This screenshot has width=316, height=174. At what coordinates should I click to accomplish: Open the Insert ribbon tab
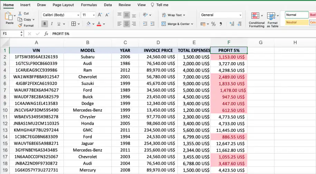tap(25, 5)
